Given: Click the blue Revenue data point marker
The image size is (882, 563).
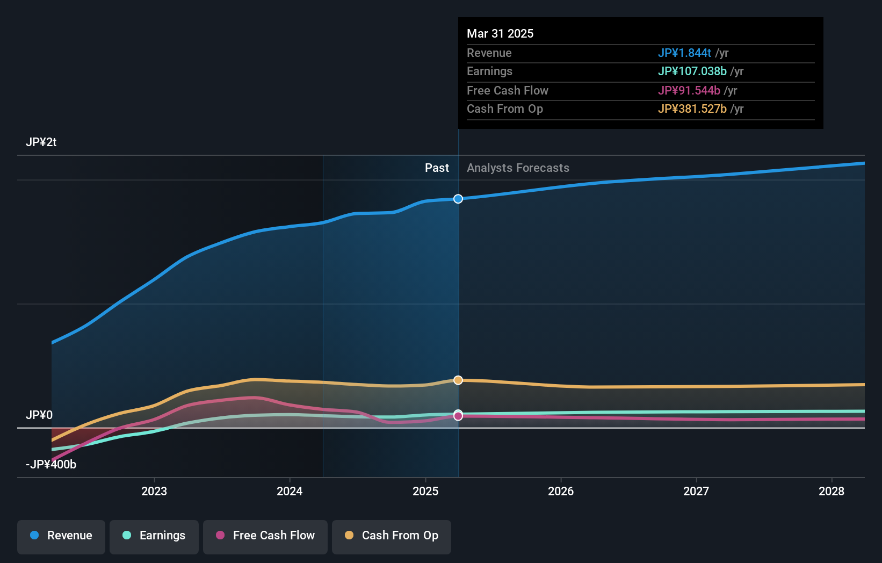Looking at the screenshot, I should pyautogui.click(x=458, y=199).
